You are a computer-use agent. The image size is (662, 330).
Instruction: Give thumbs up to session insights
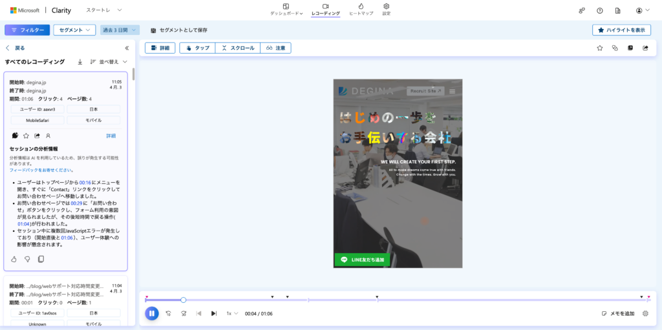(x=14, y=259)
